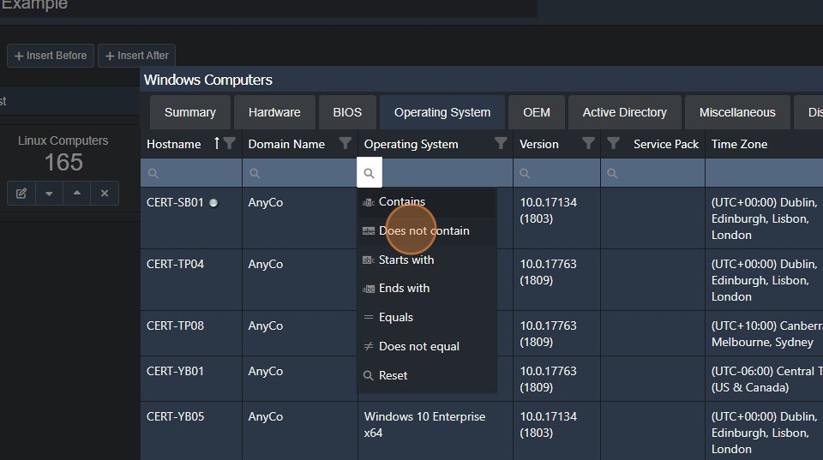Click the Insert After button
The height and width of the screenshot is (460, 823).
pos(136,56)
